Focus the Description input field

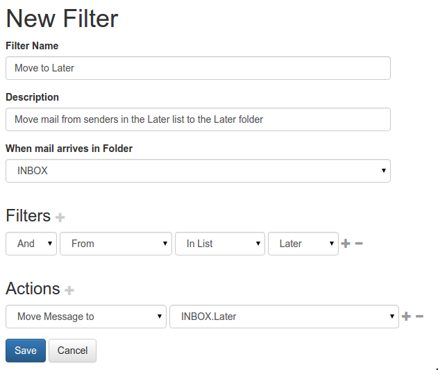click(198, 119)
